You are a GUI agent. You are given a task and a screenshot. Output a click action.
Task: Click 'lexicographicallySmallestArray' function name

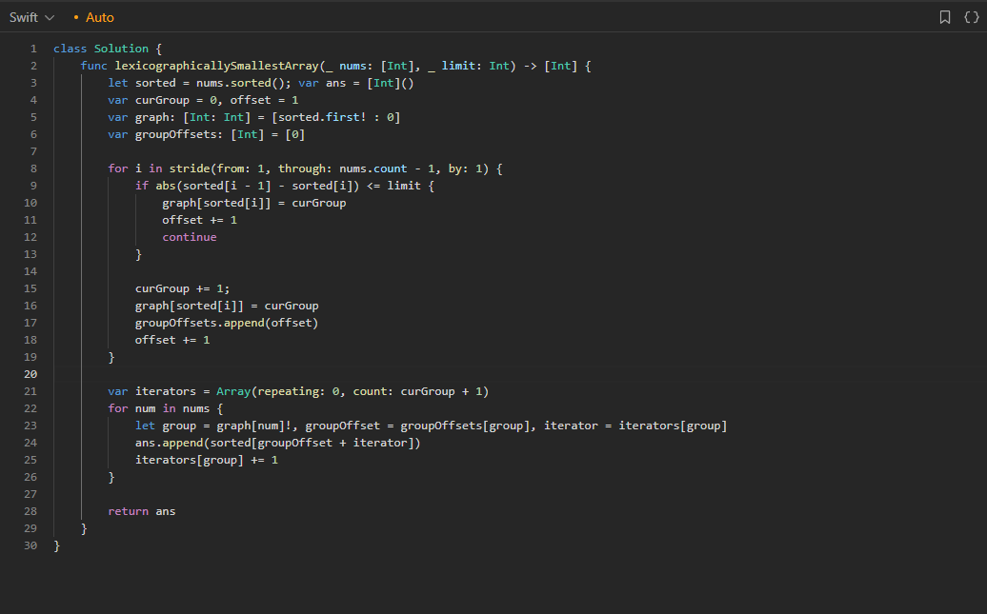[x=216, y=66]
